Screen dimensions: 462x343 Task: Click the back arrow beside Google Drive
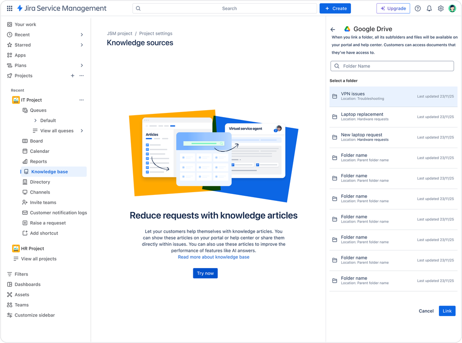point(333,29)
